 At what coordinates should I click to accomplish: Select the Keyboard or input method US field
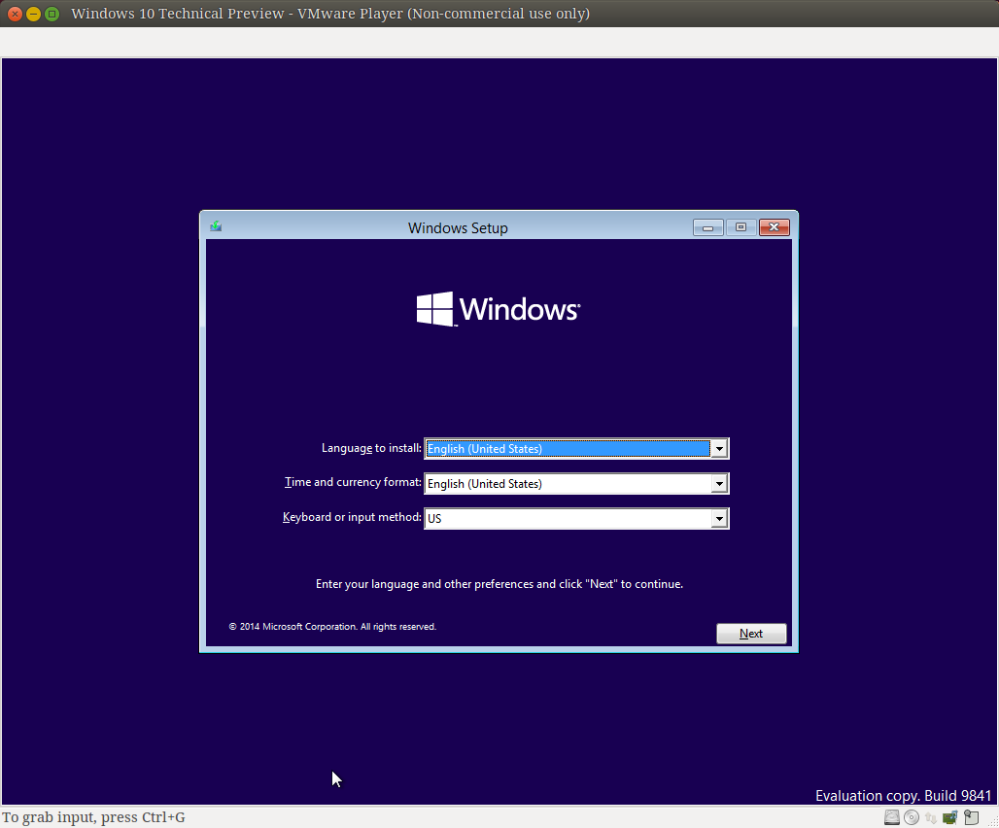(576, 519)
